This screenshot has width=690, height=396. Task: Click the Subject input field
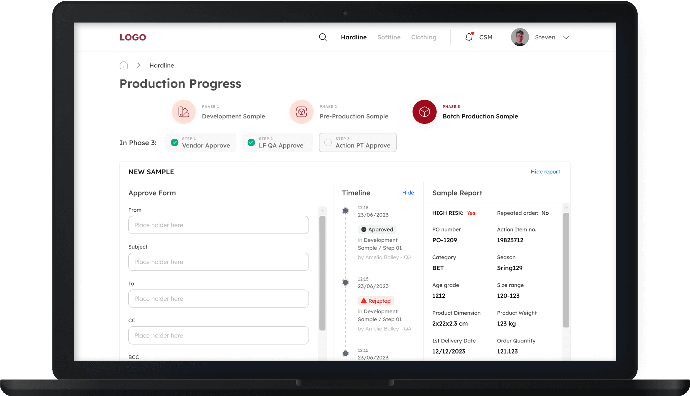point(218,262)
